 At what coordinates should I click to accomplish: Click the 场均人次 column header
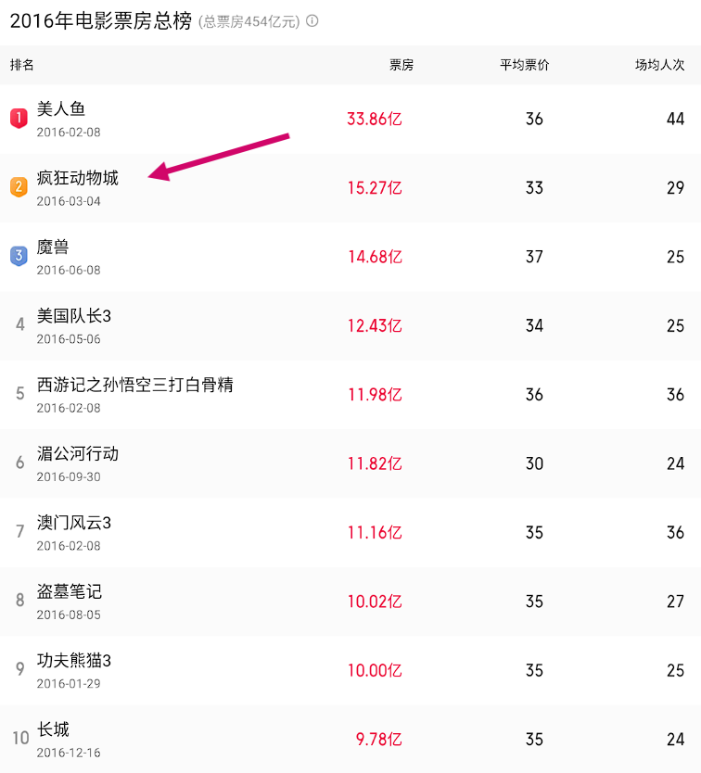tap(659, 65)
